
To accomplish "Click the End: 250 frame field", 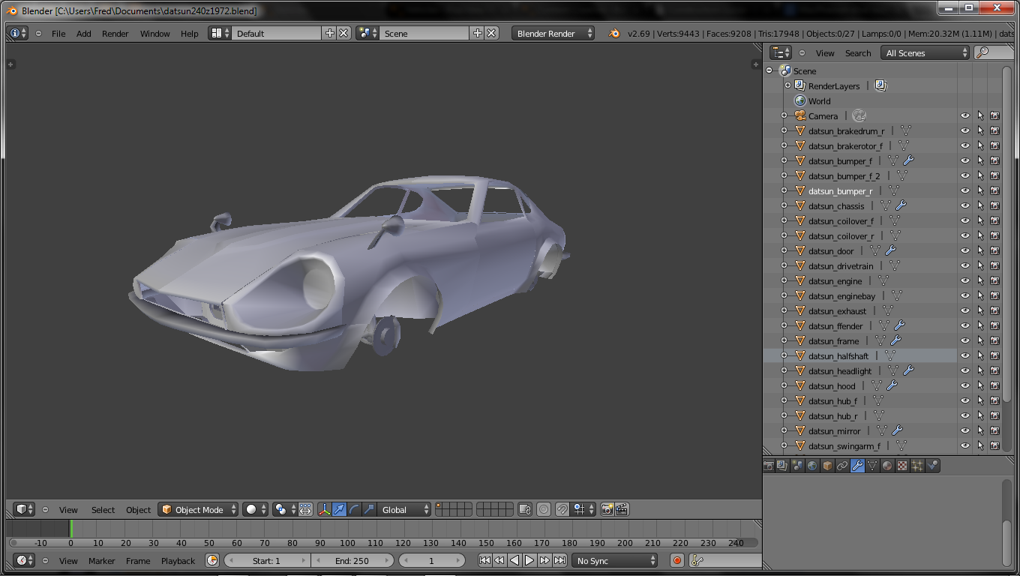I will (352, 560).
